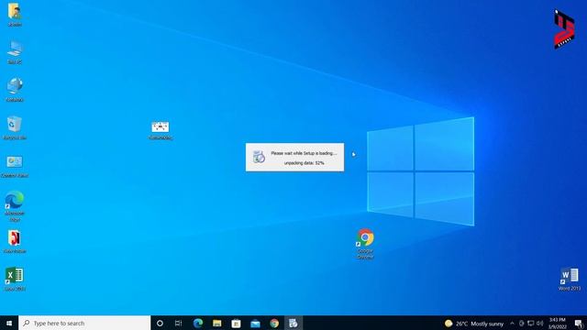Open the Mail app from the taskbar

point(255,323)
